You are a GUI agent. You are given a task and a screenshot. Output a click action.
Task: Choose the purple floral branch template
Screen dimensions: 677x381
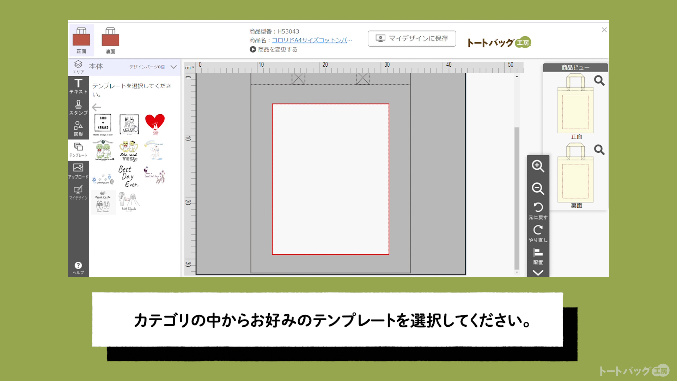click(x=154, y=175)
